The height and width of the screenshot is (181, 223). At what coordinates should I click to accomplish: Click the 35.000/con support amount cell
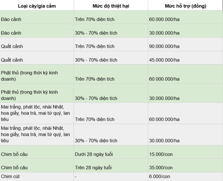coord(160,168)
